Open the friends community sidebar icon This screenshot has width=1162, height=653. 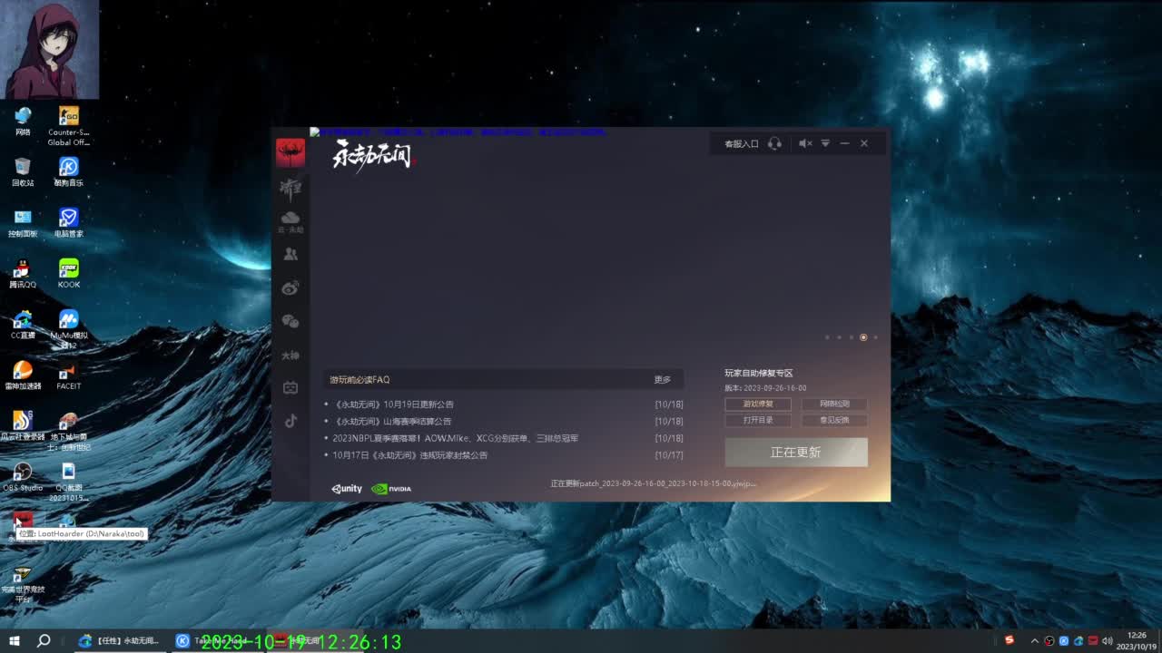pyautogui.click(x=290, y=255)
